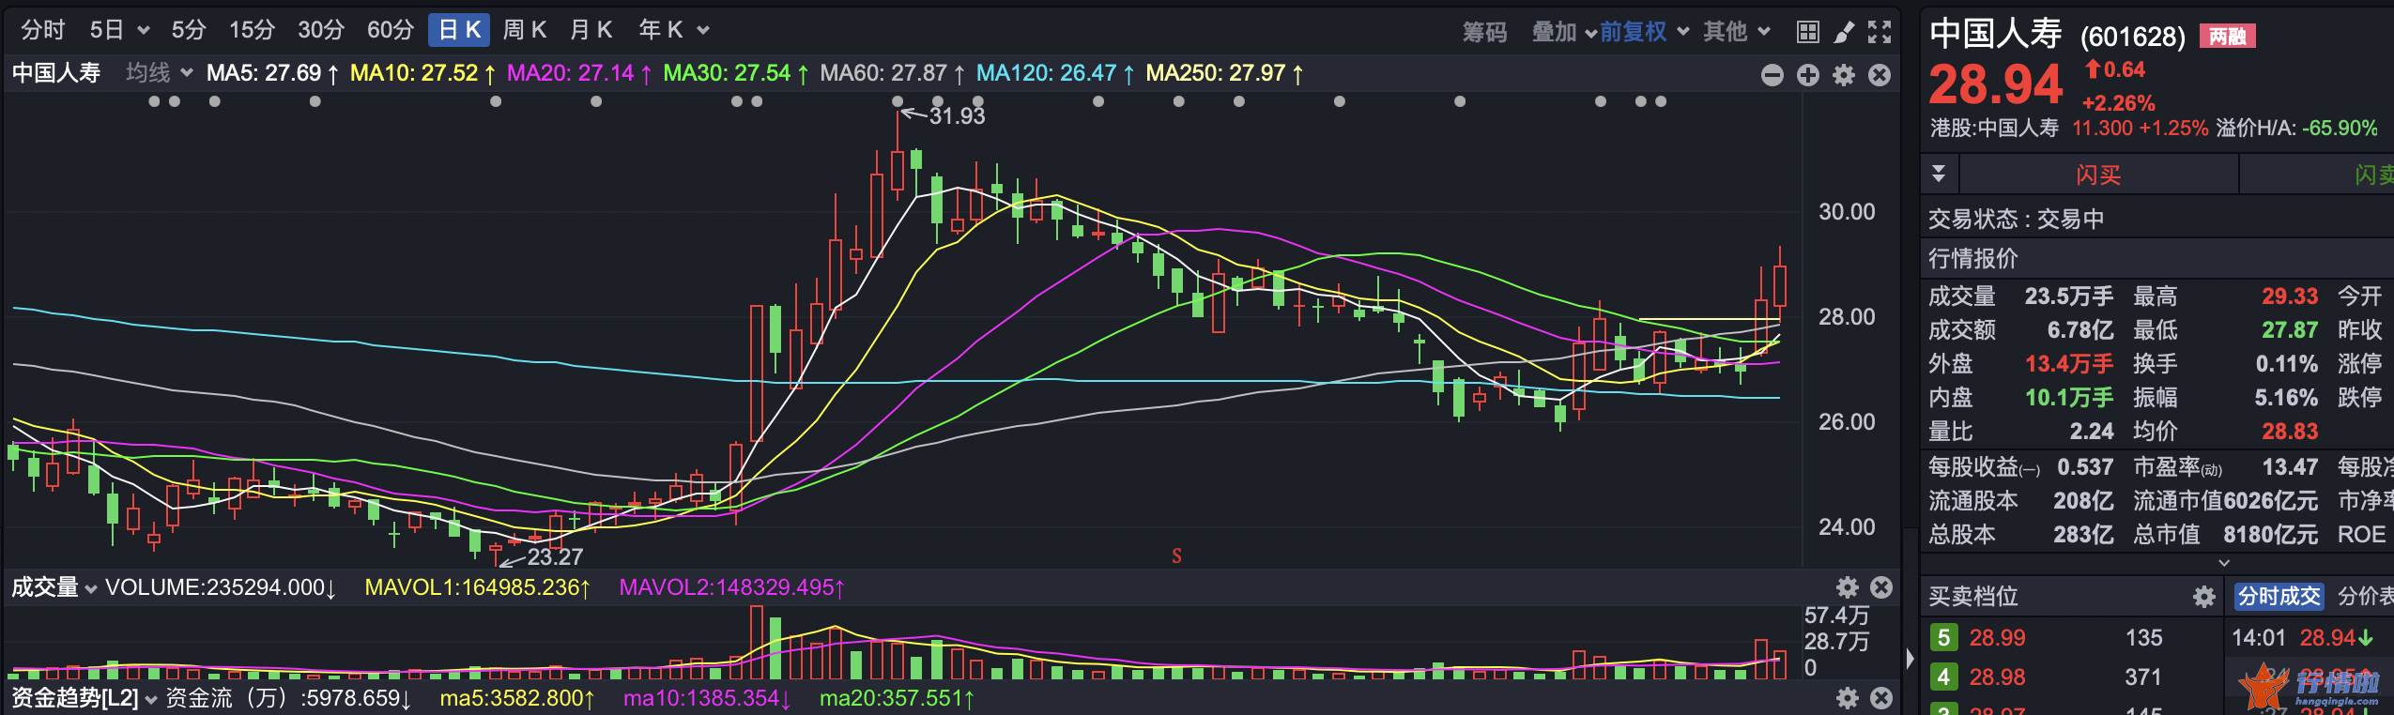
Task: Open the multi-chart grid layout icon
Action: point(1808,32)
